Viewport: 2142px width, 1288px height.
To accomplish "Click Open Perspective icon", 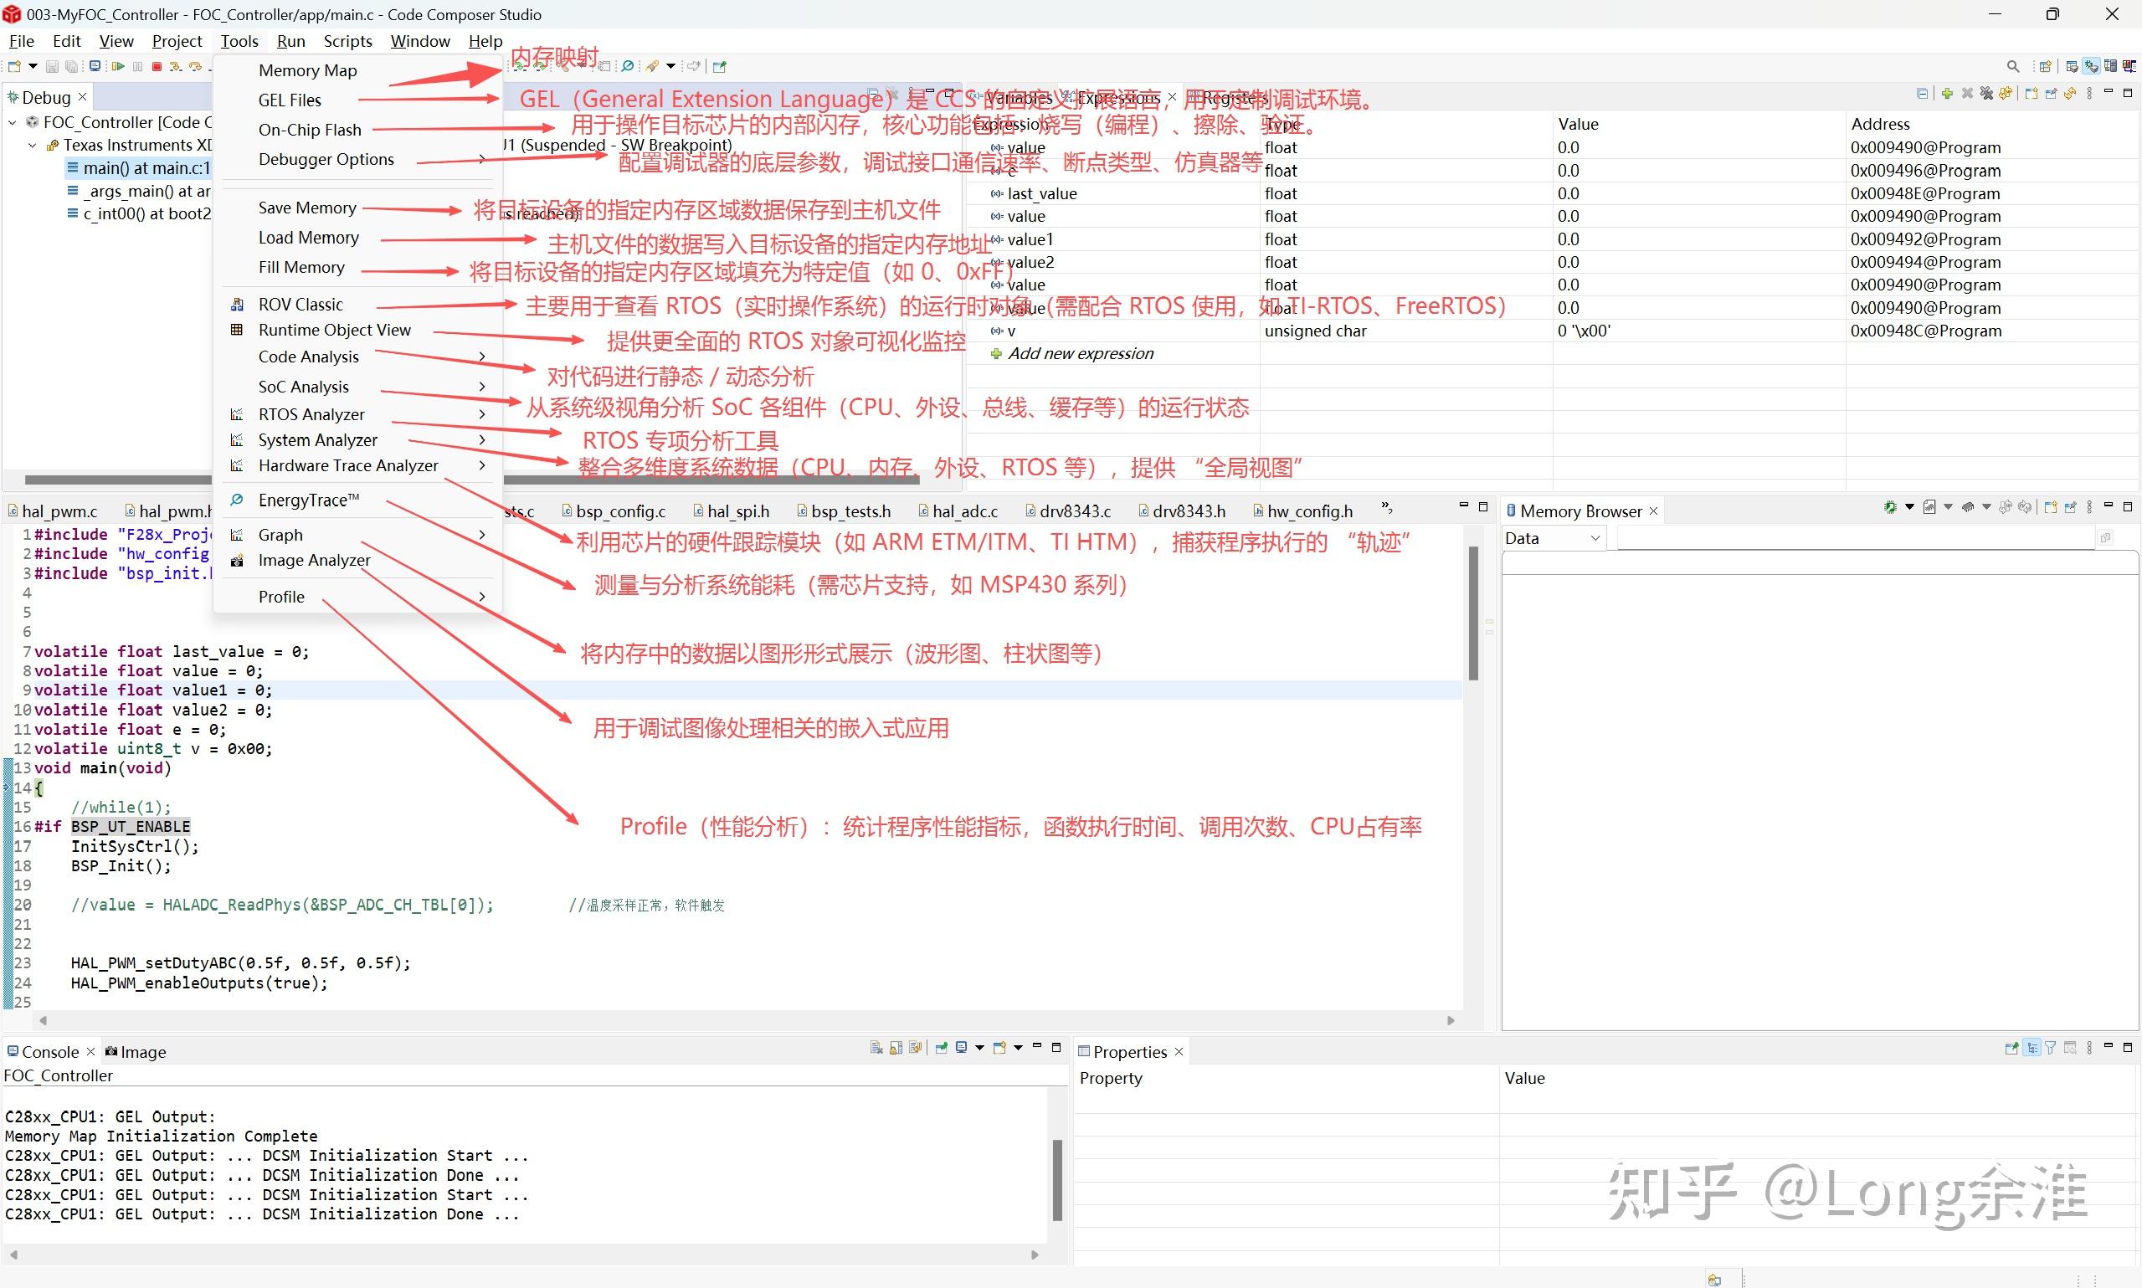I will (x=2046, y=66).
